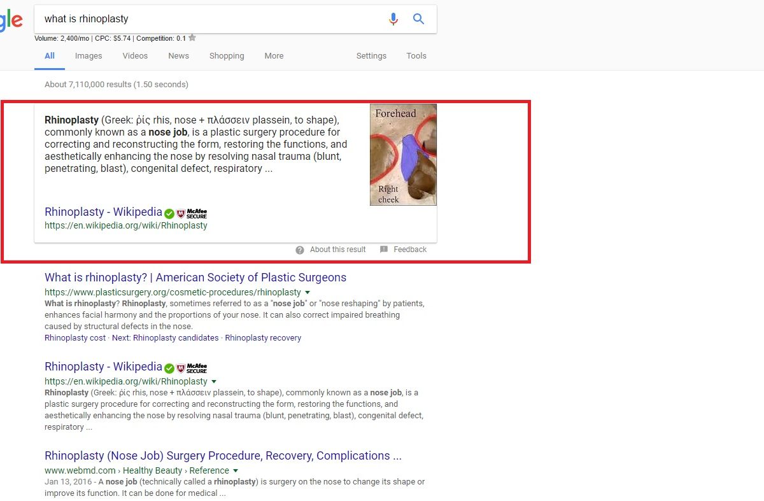The height and width of the screenshot is (501, 764).
Task: Open the Tools menu
Action: point(416,56)
